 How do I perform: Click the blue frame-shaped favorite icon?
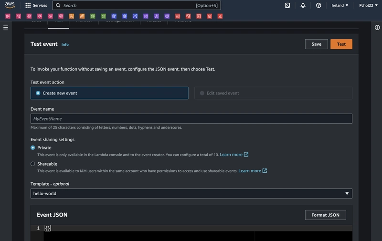pos(135,16)
